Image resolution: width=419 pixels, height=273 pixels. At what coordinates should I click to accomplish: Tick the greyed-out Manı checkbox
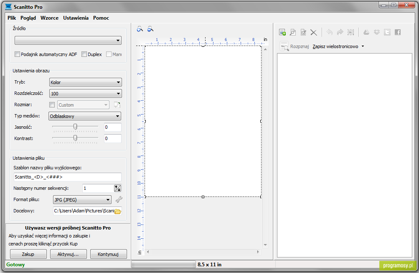tap(109, 54)
